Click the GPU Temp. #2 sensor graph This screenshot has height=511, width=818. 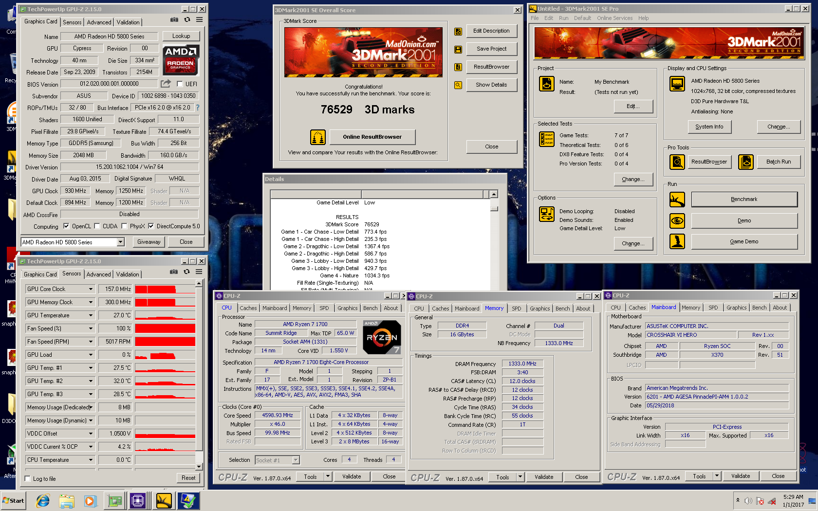[165, 381]
